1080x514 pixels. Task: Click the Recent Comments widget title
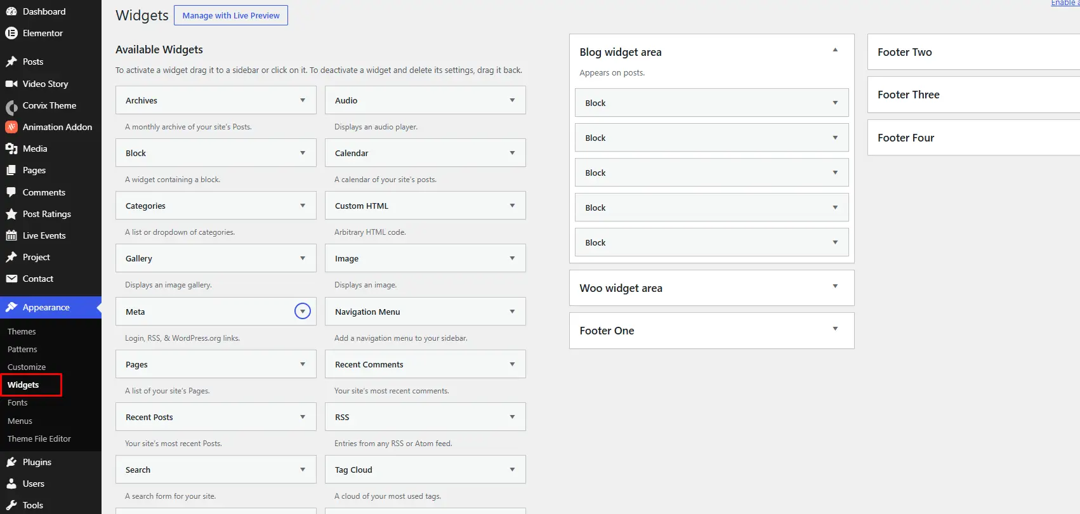pos(369,364)
